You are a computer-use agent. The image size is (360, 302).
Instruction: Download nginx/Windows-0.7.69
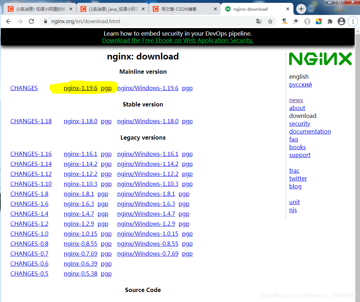148,254
